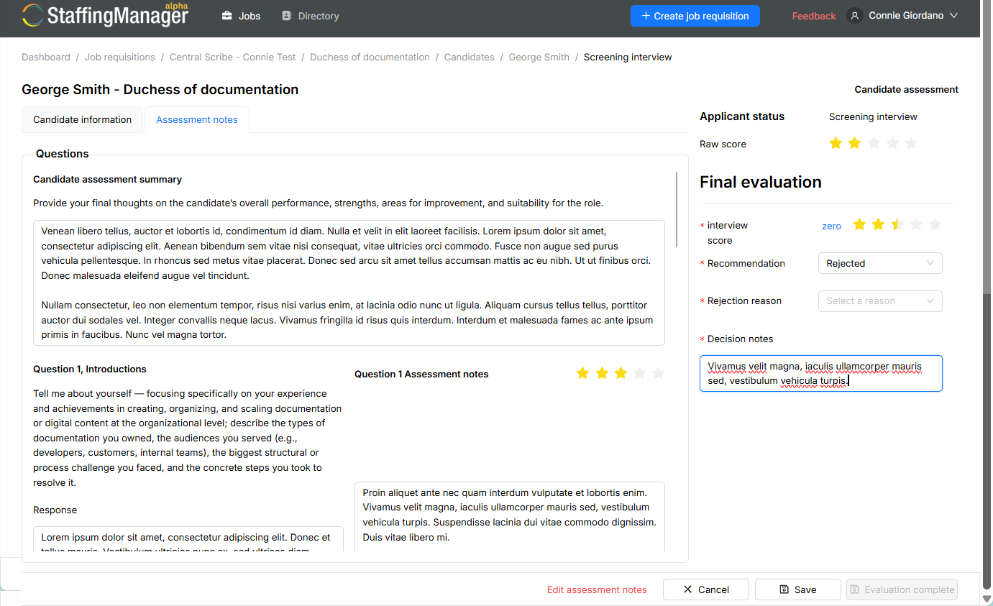993x606 pixels.
Task: Rate Question 1 with first star
Action: (x=582, y=373)
